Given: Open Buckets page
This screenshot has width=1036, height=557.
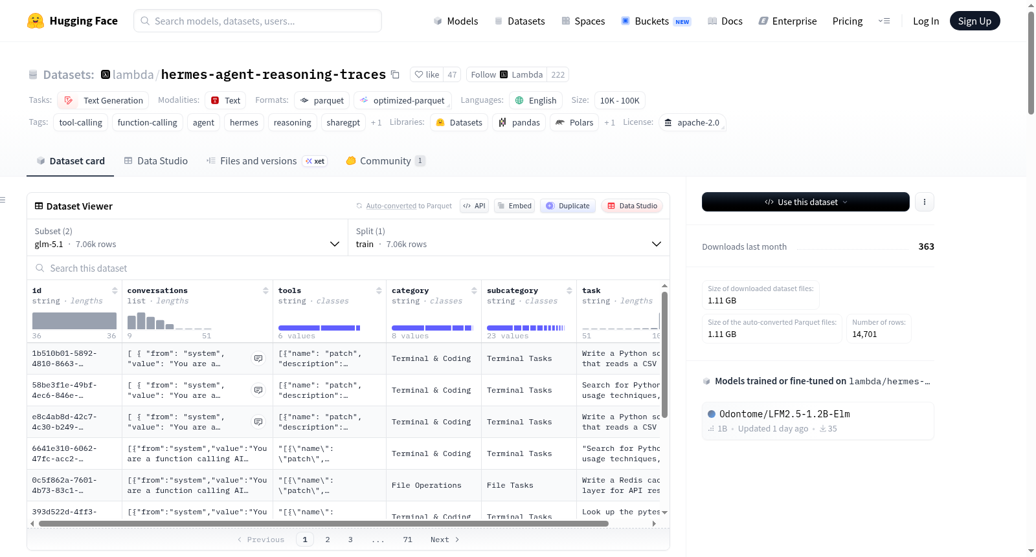Looking at the screenshot, I should [x=656, y=21].
